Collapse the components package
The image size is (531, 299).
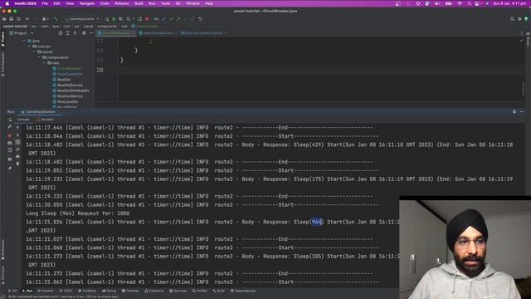point(39,57)
